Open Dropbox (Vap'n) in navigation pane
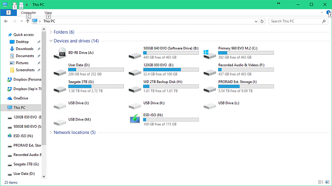 tap(24, 89)
